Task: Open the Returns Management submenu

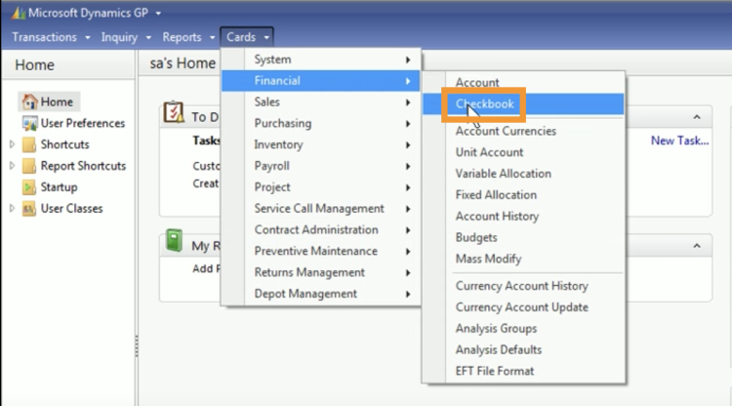Action: click(x=321, y=272)
